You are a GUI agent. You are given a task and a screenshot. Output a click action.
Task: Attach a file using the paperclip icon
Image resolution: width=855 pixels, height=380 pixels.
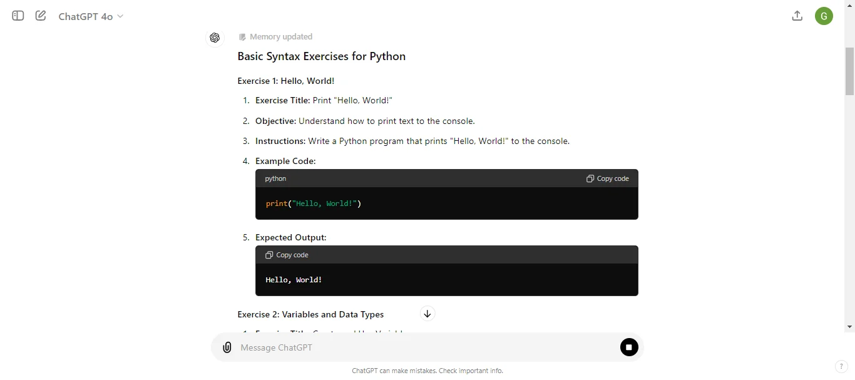click(x=227, y=347)
